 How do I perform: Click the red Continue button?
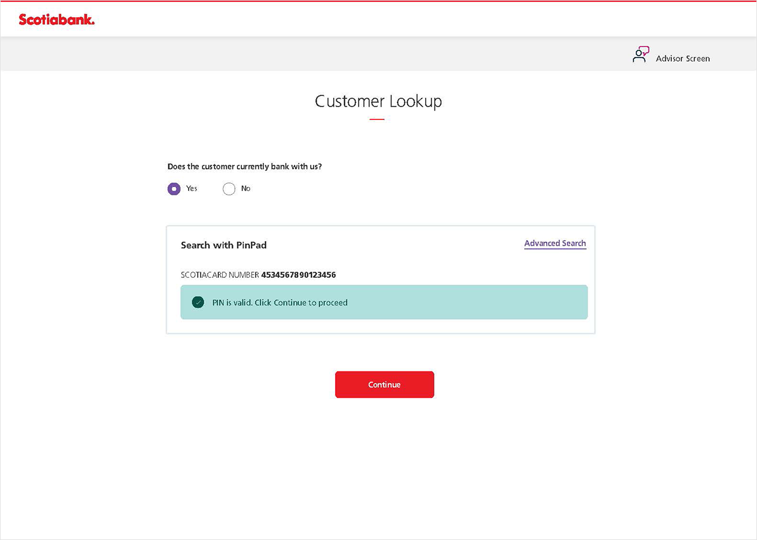pos(384,385)
